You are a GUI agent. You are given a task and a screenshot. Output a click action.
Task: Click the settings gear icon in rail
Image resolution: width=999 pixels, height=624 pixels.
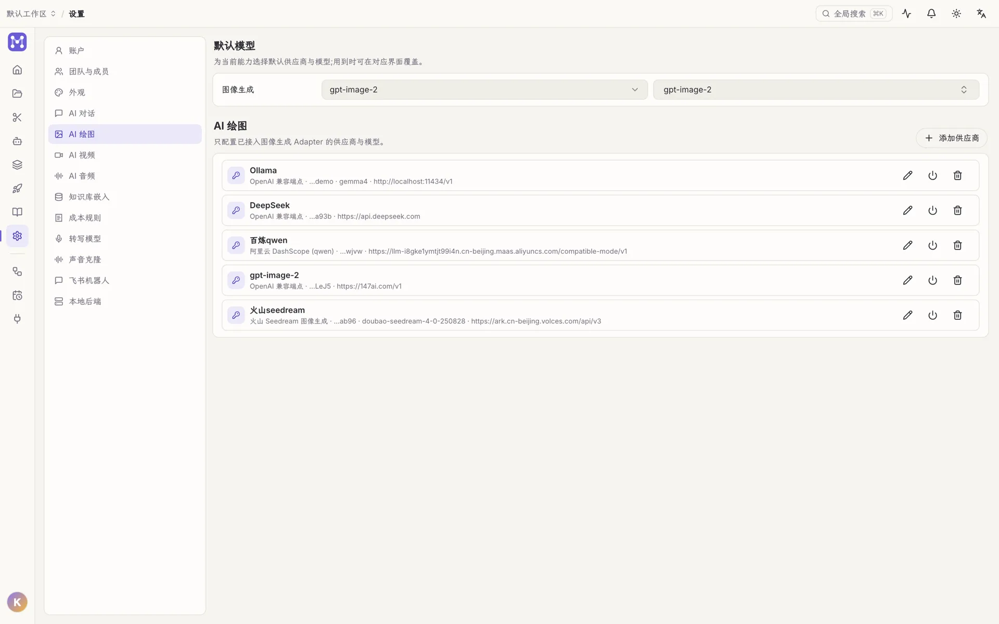17,236
